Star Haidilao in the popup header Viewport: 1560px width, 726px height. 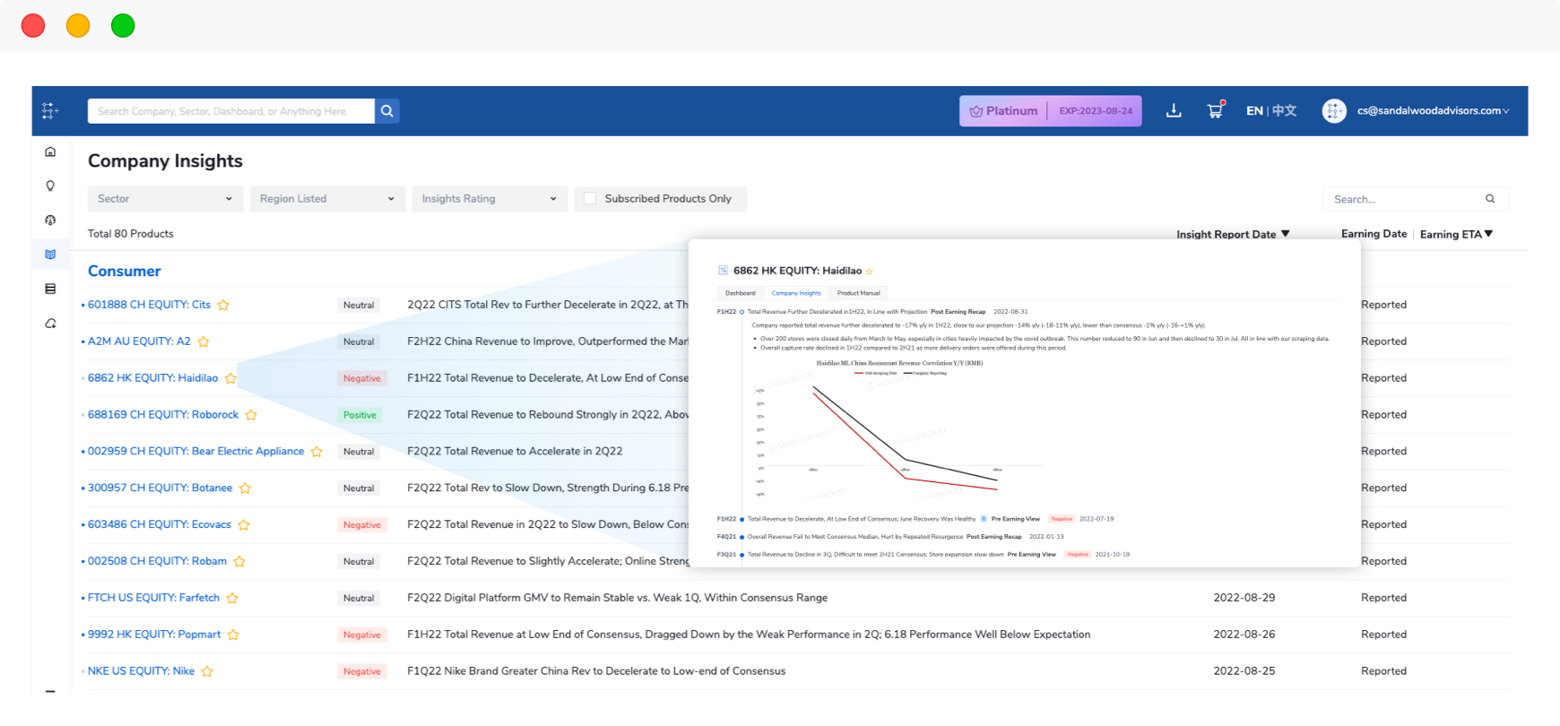click(x=870, y=272)
